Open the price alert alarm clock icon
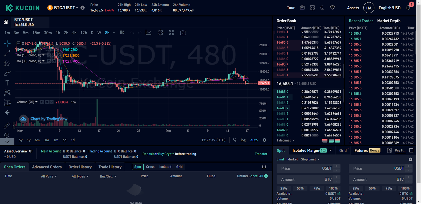Viewport: 421px width, 204px height. (x=312, y=8)
